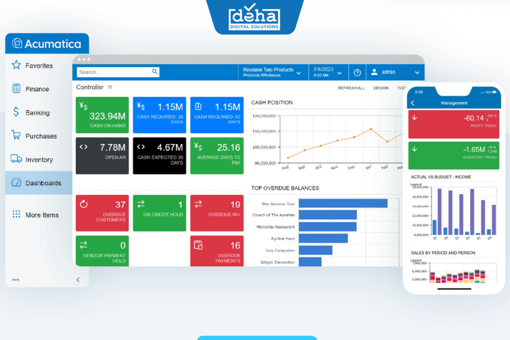Add Controller dashboard to favorites with star
The image size is (510, 340).
[110, 87]
